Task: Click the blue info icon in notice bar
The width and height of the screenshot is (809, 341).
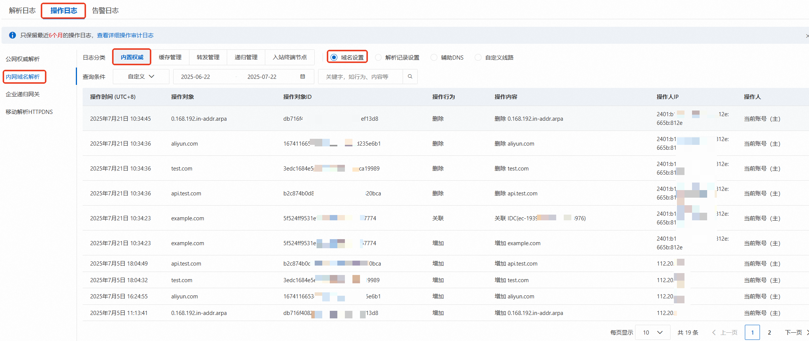Action: pos(12,35)
